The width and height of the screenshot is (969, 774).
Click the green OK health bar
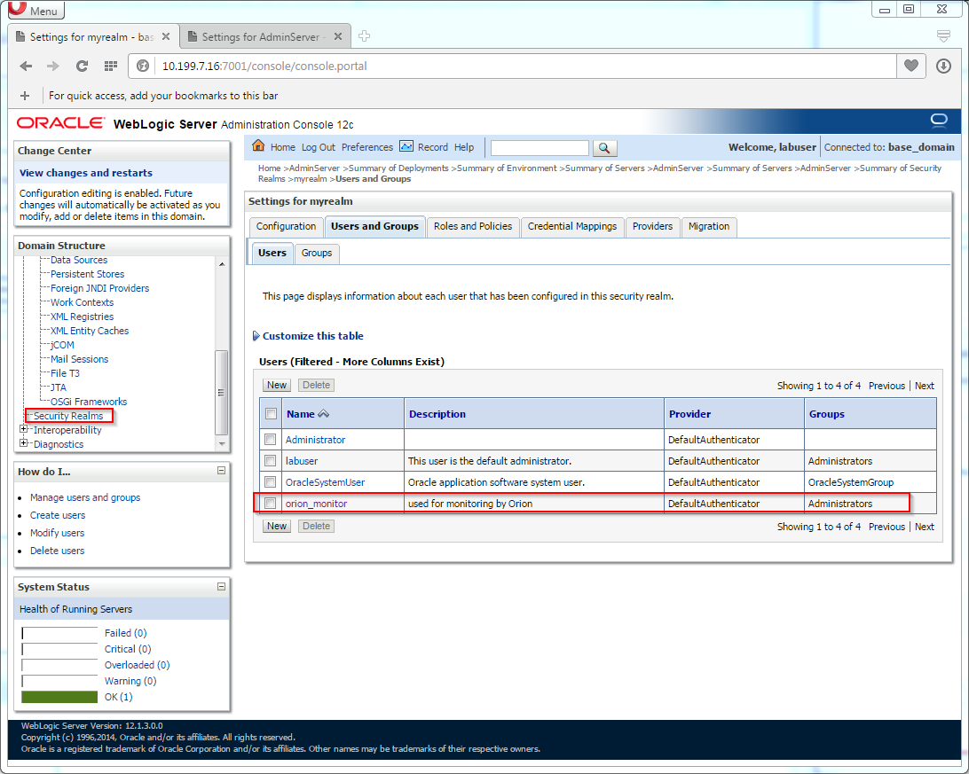pyautogui.click(x=59, y=697)
